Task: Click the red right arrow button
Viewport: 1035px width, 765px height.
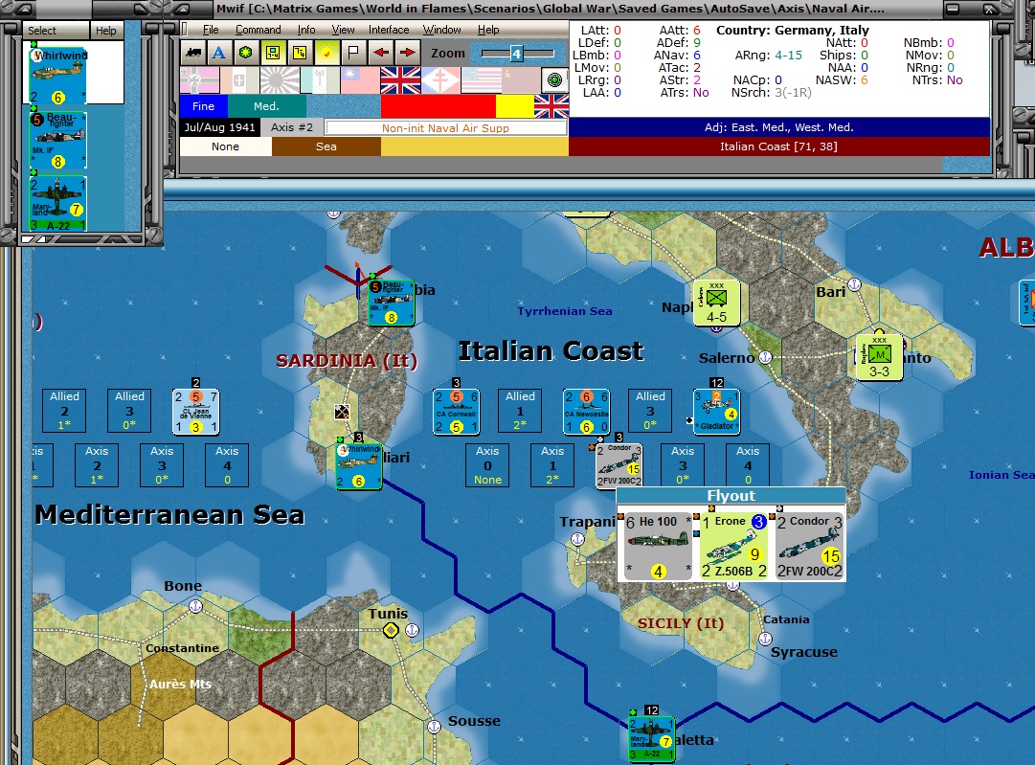Action: coord(408,53)
